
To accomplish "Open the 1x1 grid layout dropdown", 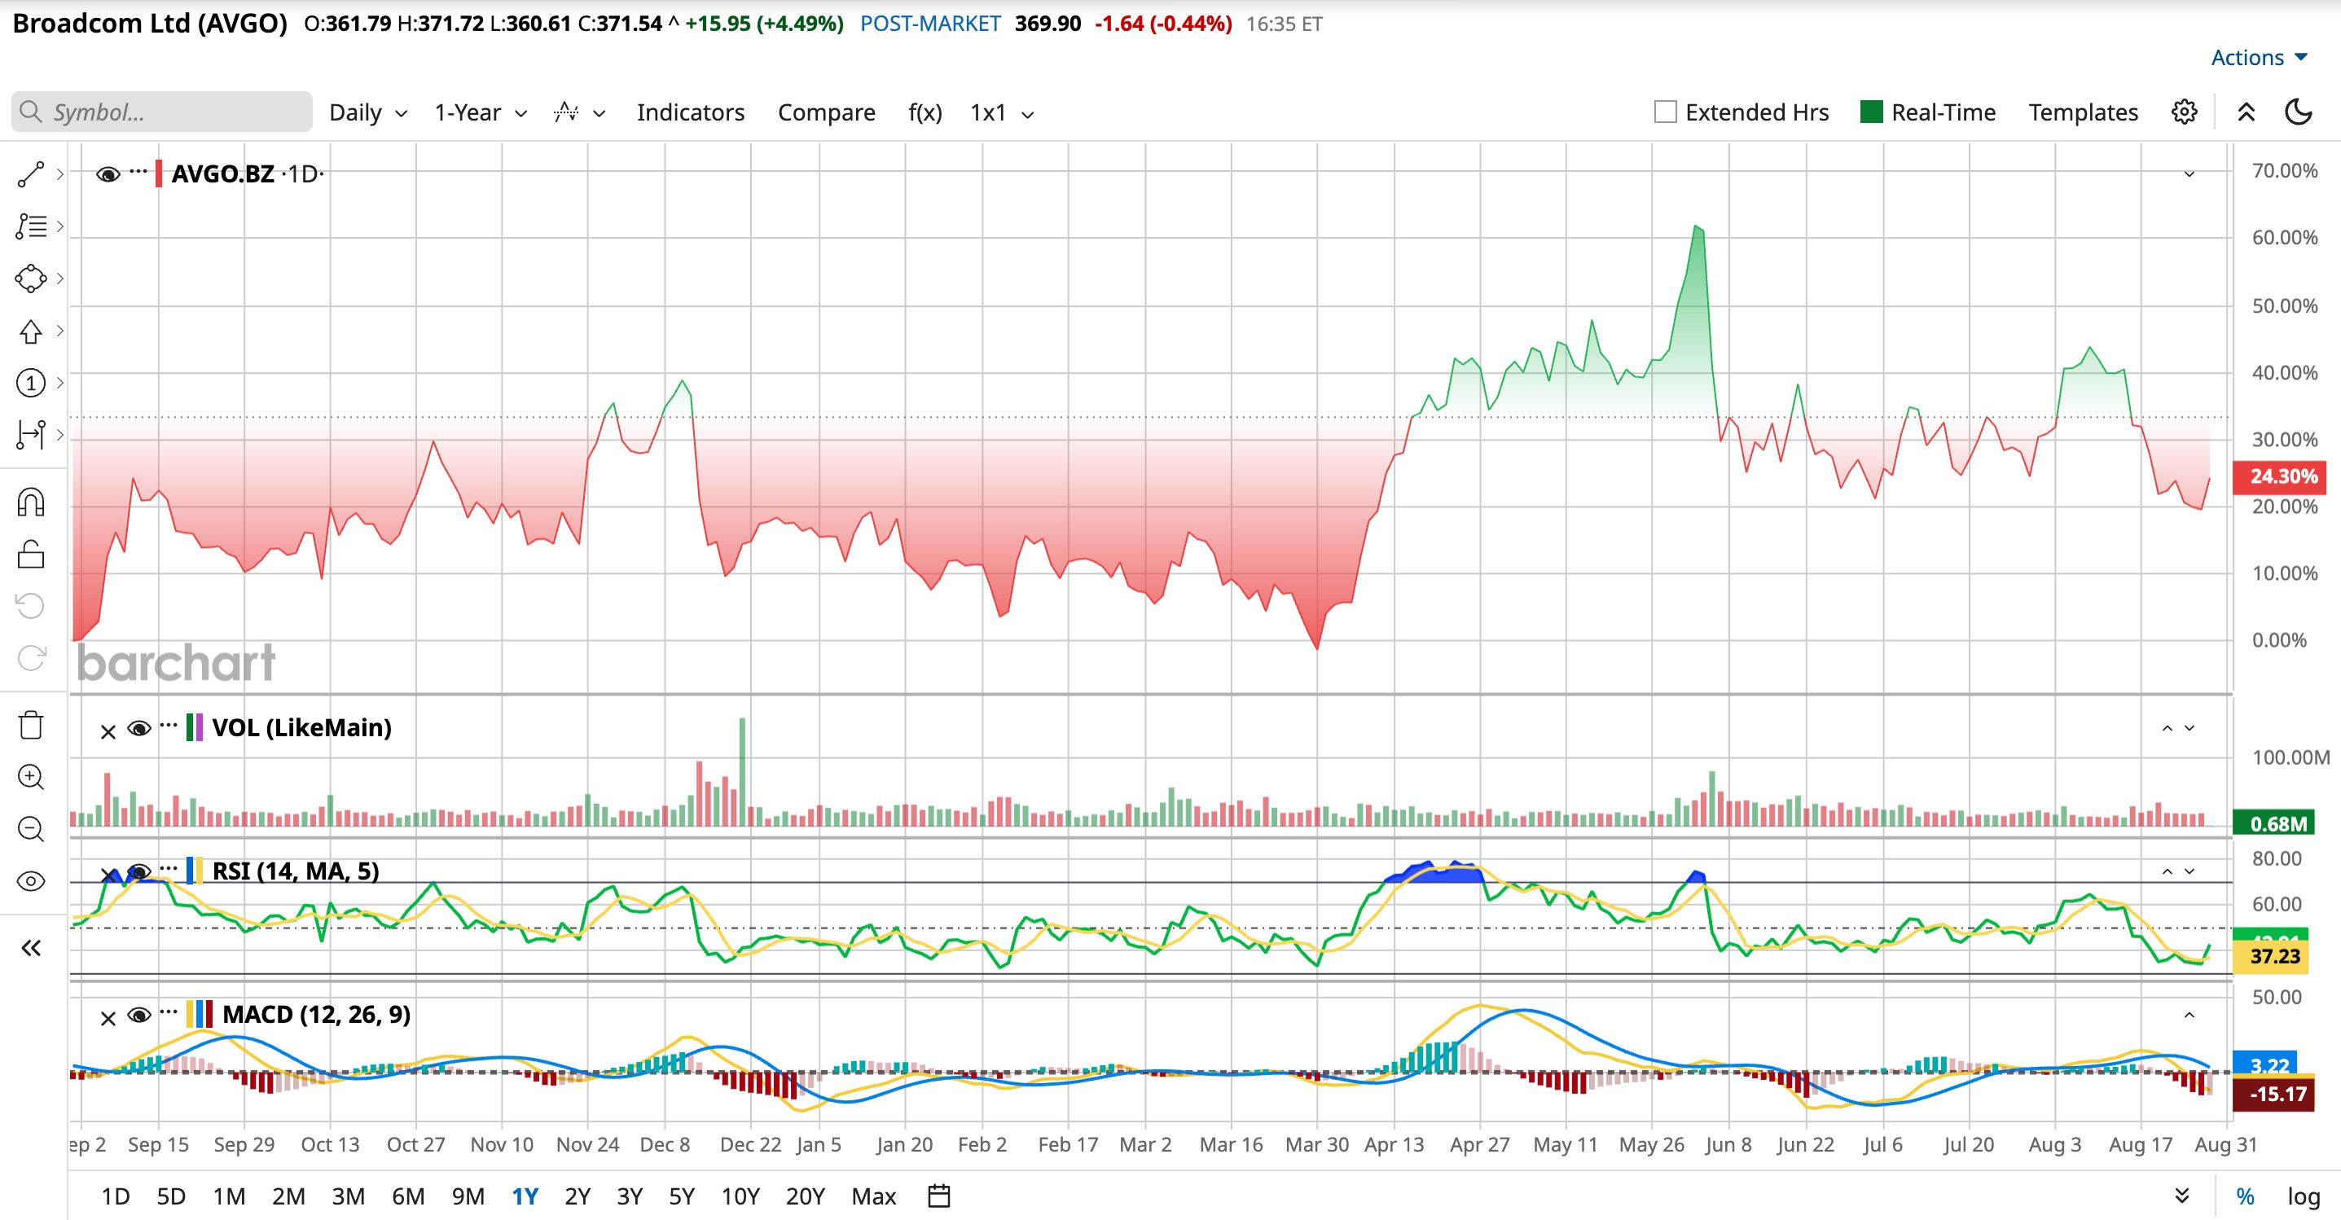I will (1001, 112).
